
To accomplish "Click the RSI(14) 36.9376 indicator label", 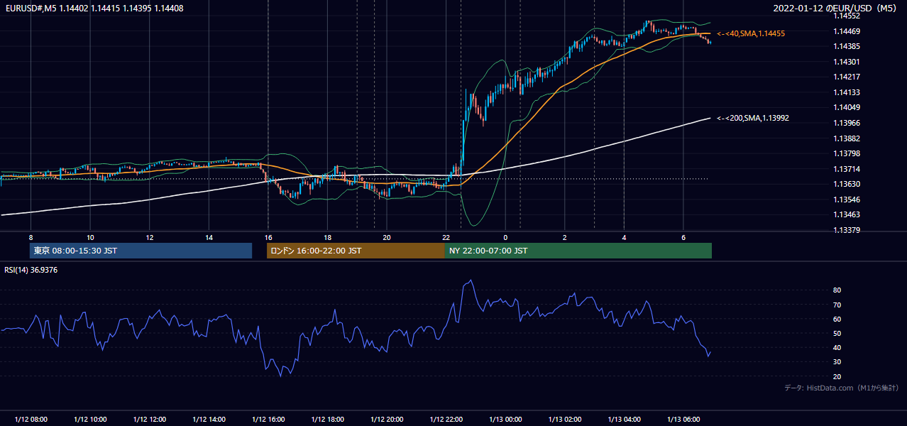I will pos(31,270).
